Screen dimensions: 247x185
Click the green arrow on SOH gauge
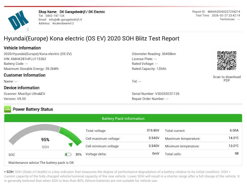pos(71,144)
